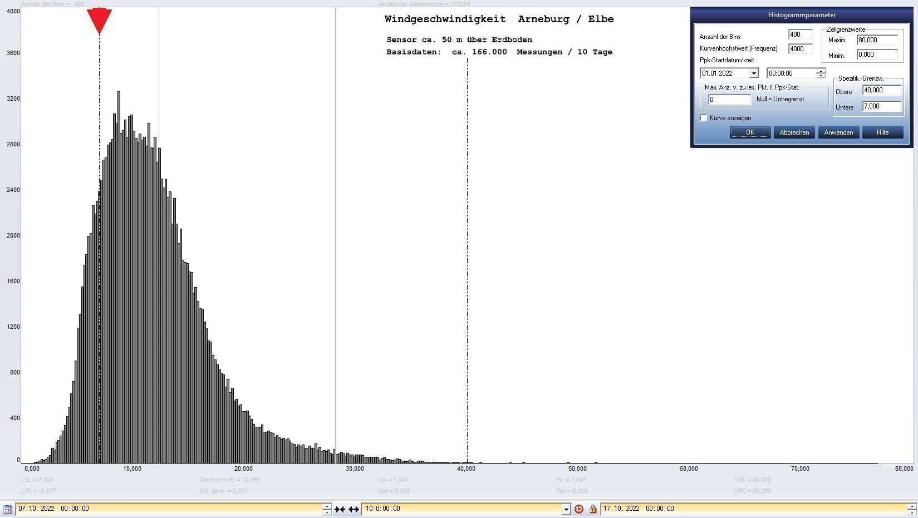
Task: Increase the Ppk start time with up spinner
Action: click(821, 71)
